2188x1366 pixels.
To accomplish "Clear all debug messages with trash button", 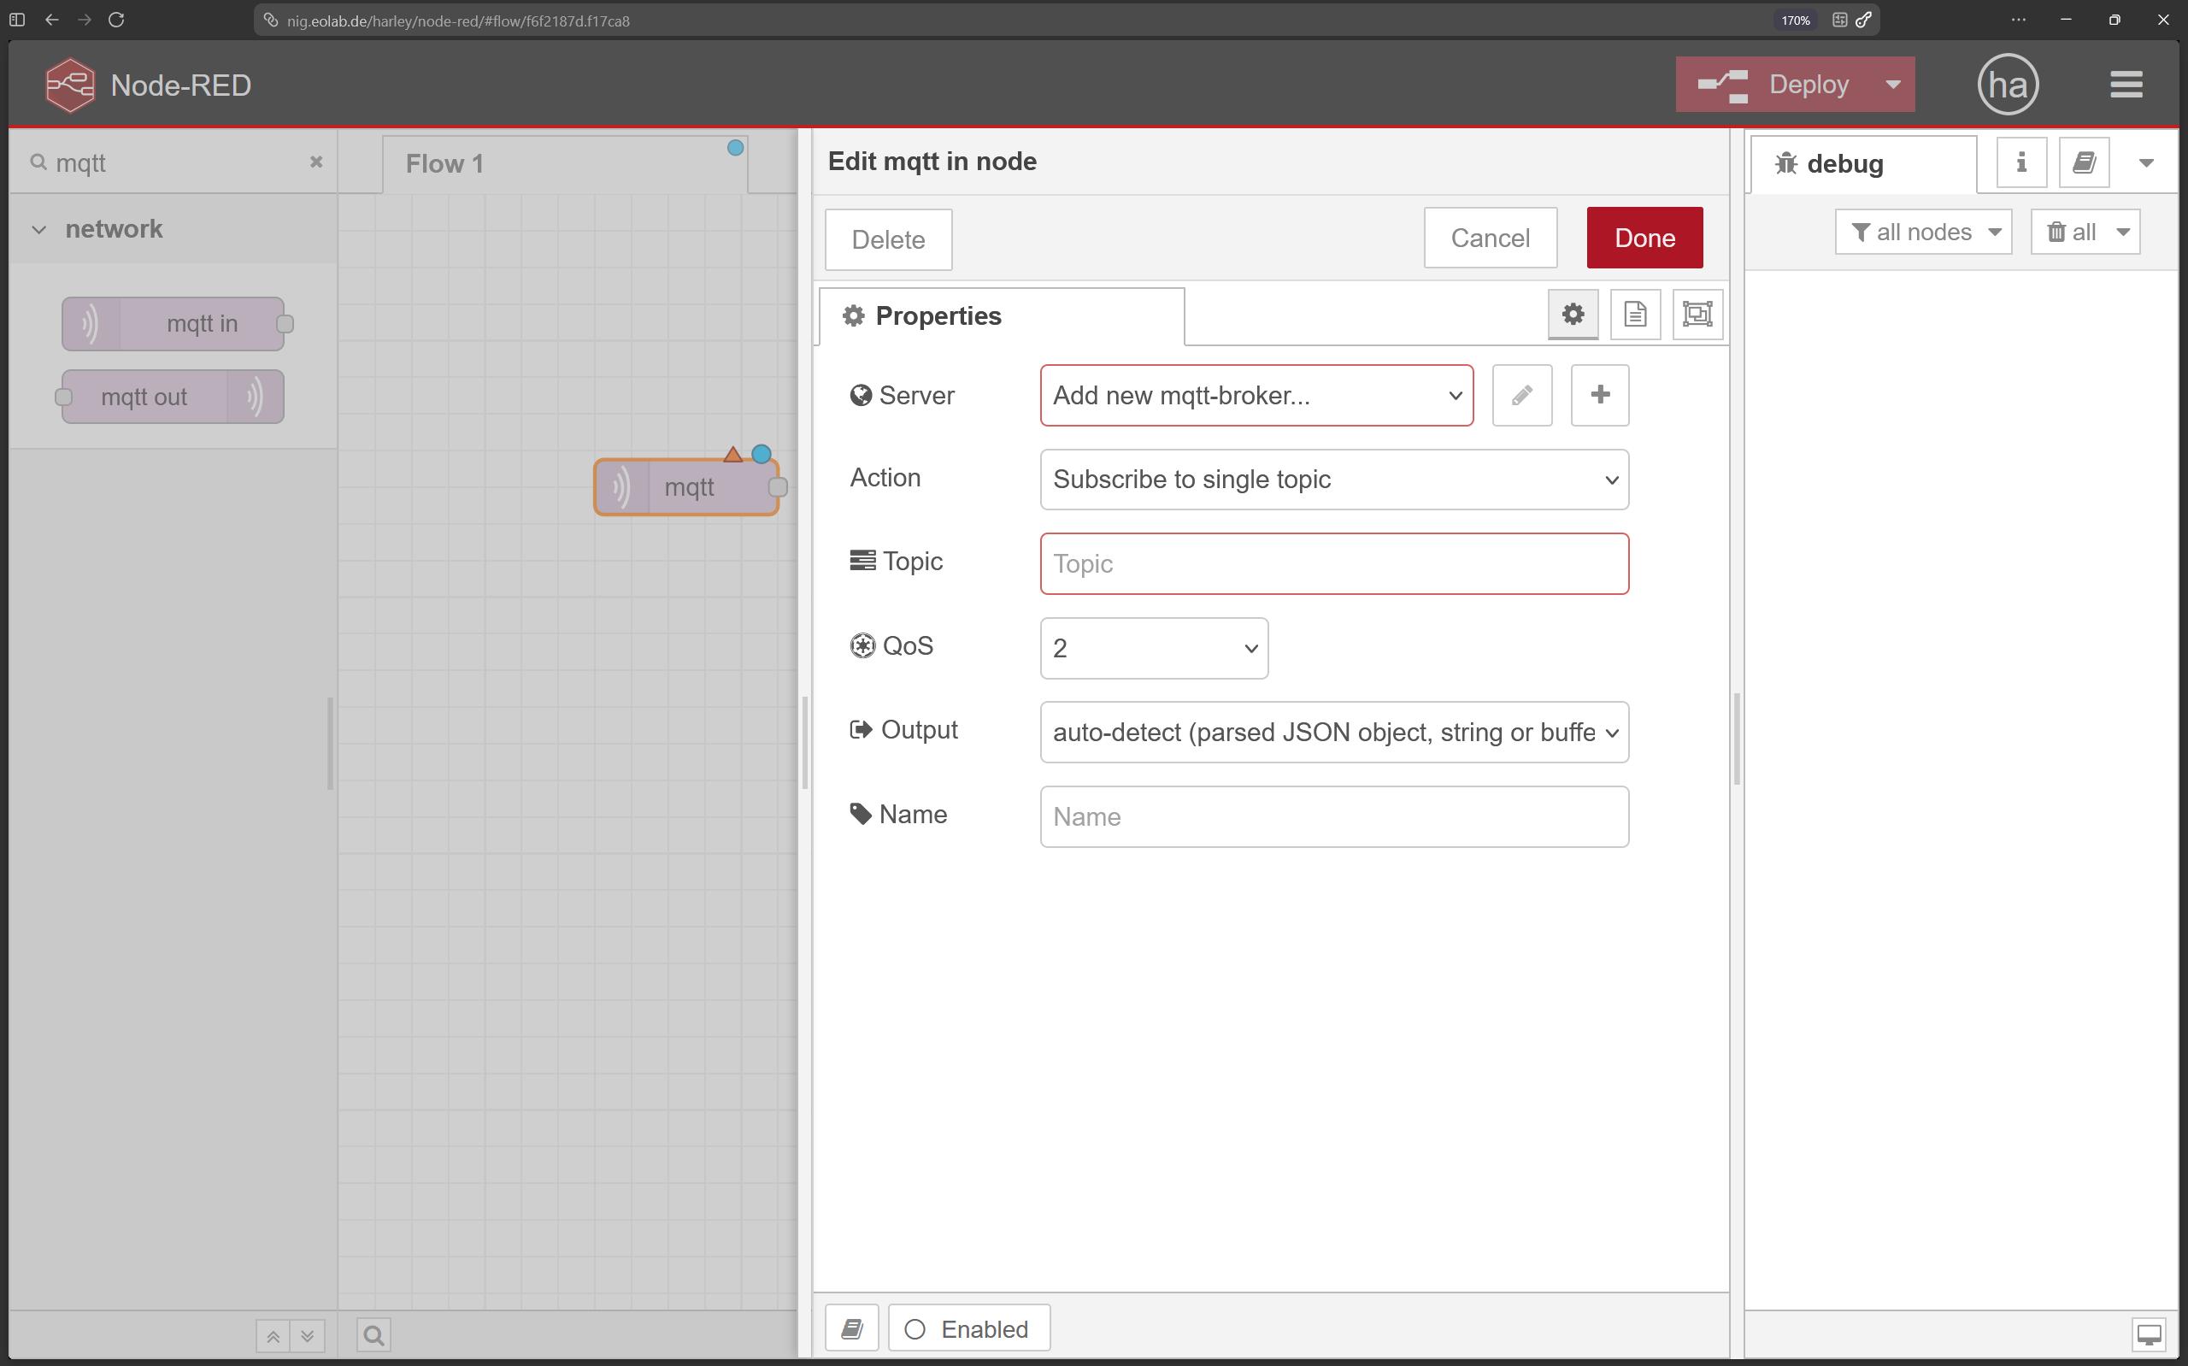I will tap(2072, 233).
